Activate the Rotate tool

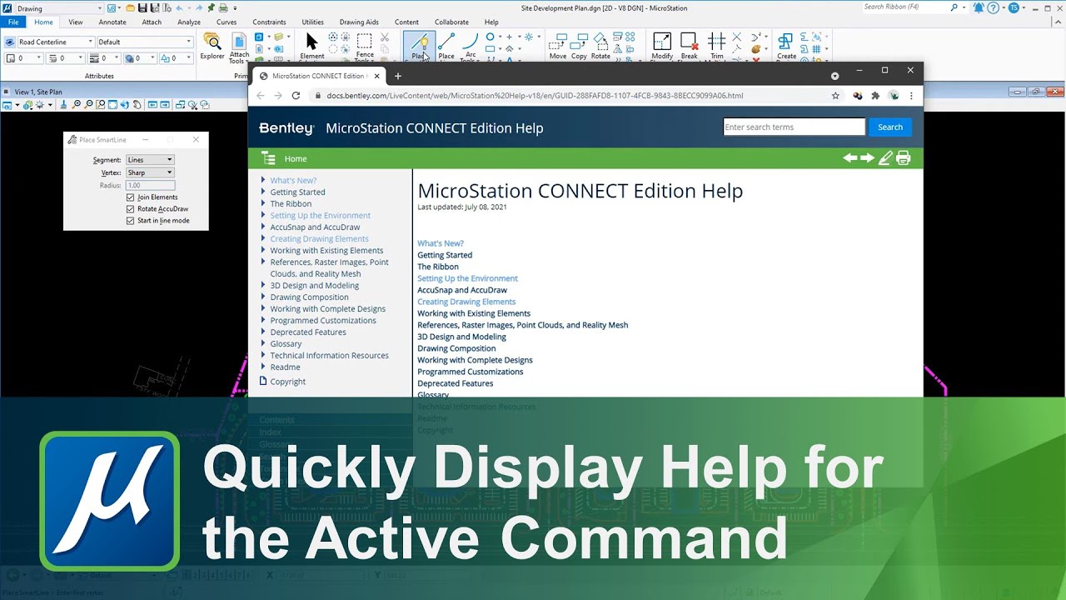pos(600,46)
